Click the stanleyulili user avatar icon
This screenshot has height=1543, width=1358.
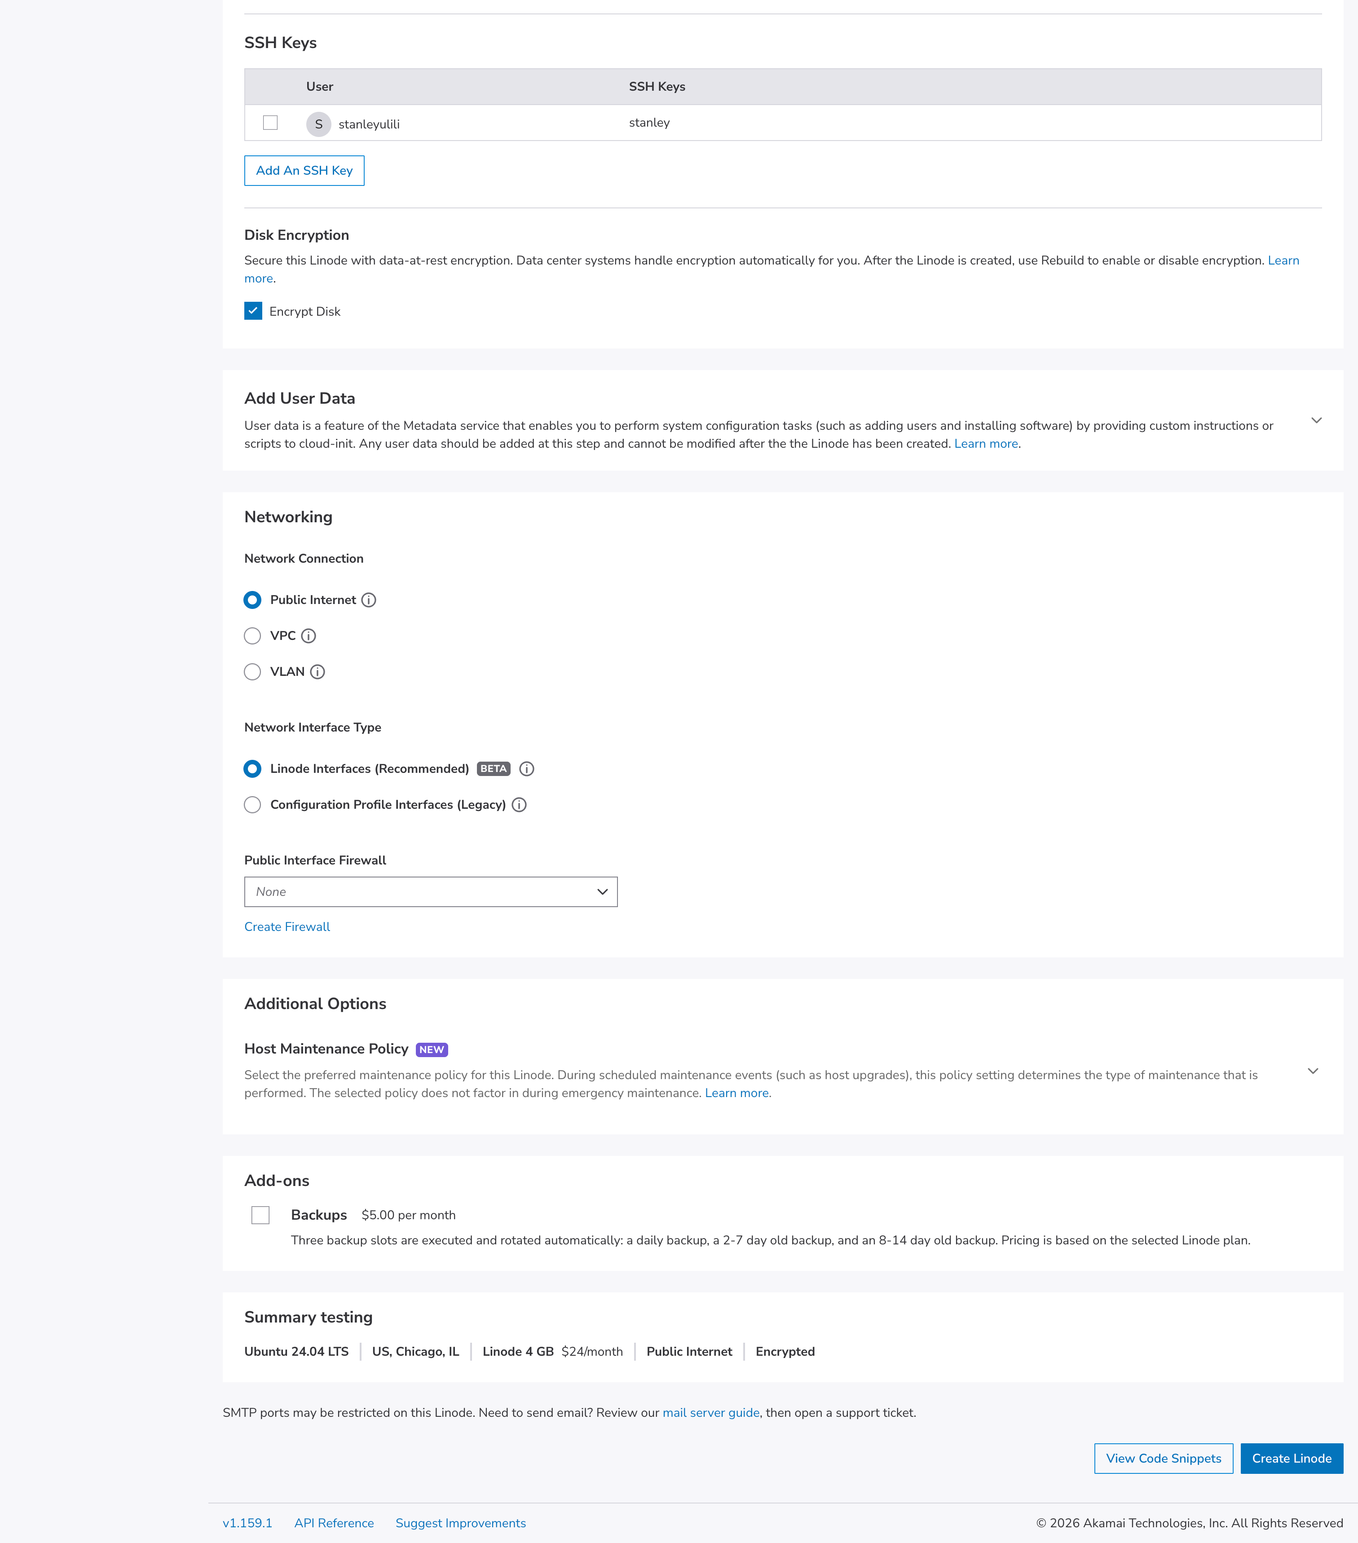318,124
